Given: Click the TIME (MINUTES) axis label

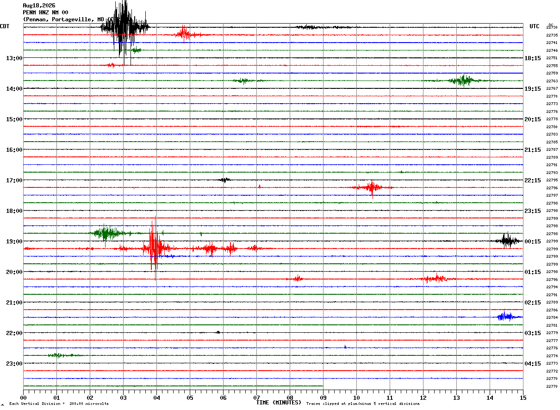Looking at the screenshot, I should 279,403.
